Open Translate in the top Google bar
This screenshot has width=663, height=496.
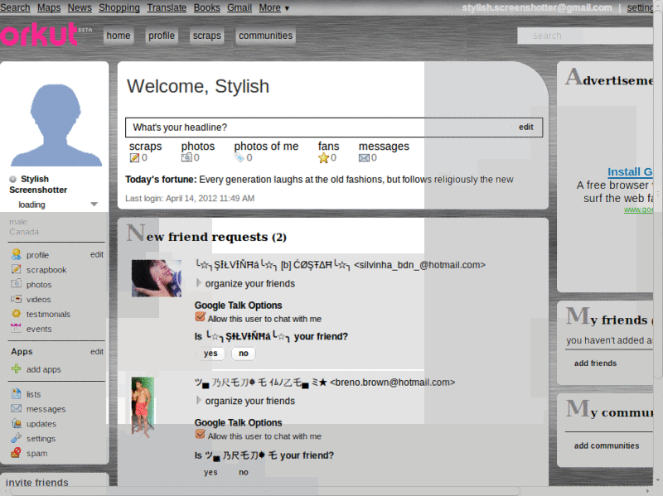coord(167,7)
